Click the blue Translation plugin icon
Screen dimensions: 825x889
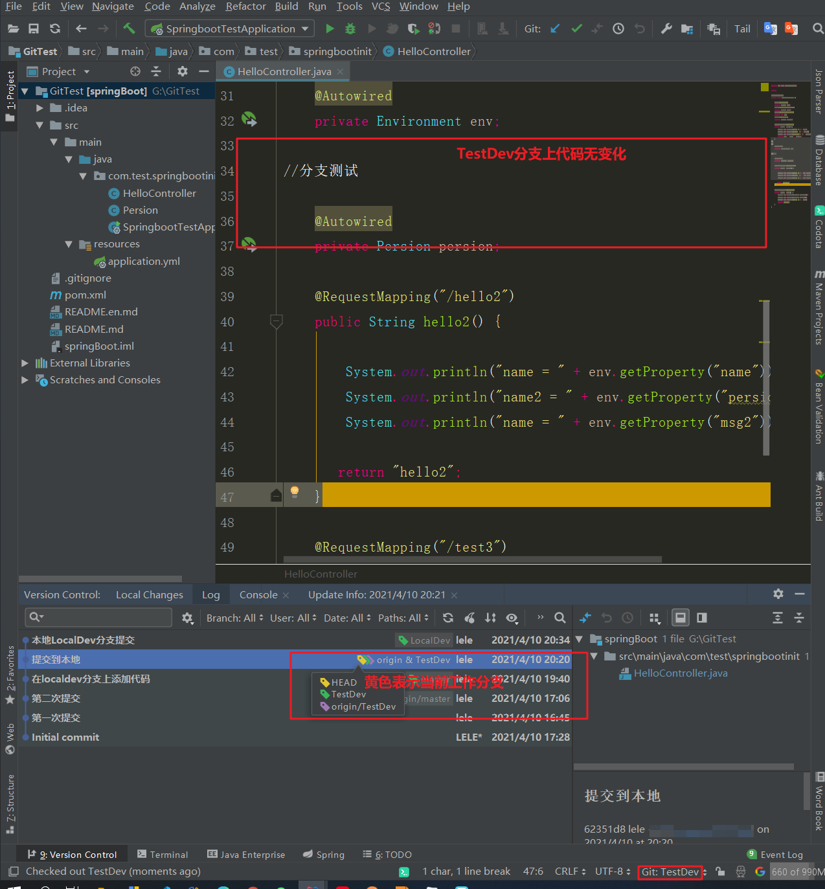(770, 28)
